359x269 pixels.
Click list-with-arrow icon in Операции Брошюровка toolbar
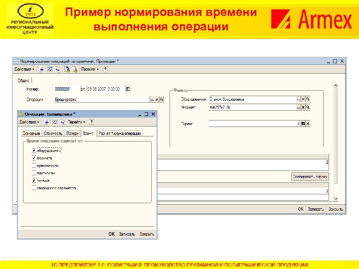point(46,122)
